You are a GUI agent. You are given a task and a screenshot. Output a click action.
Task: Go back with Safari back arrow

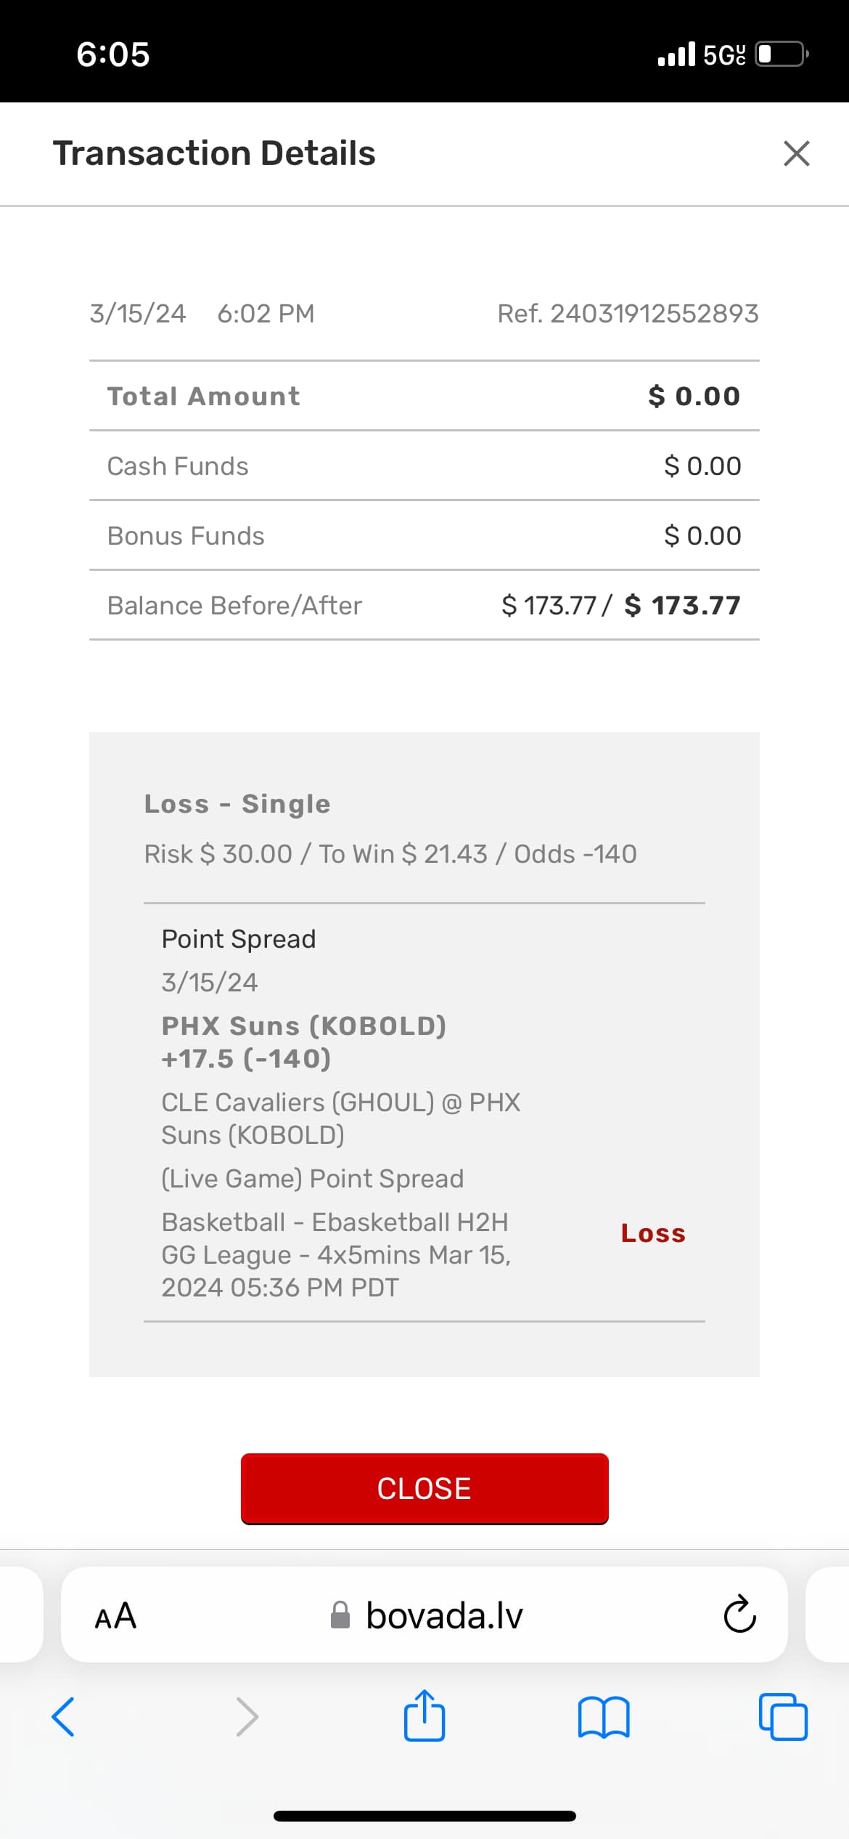(63, 1717)
